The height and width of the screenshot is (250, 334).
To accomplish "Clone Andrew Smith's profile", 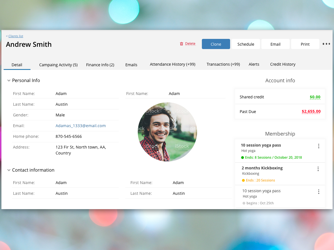I will pos(216,44).
